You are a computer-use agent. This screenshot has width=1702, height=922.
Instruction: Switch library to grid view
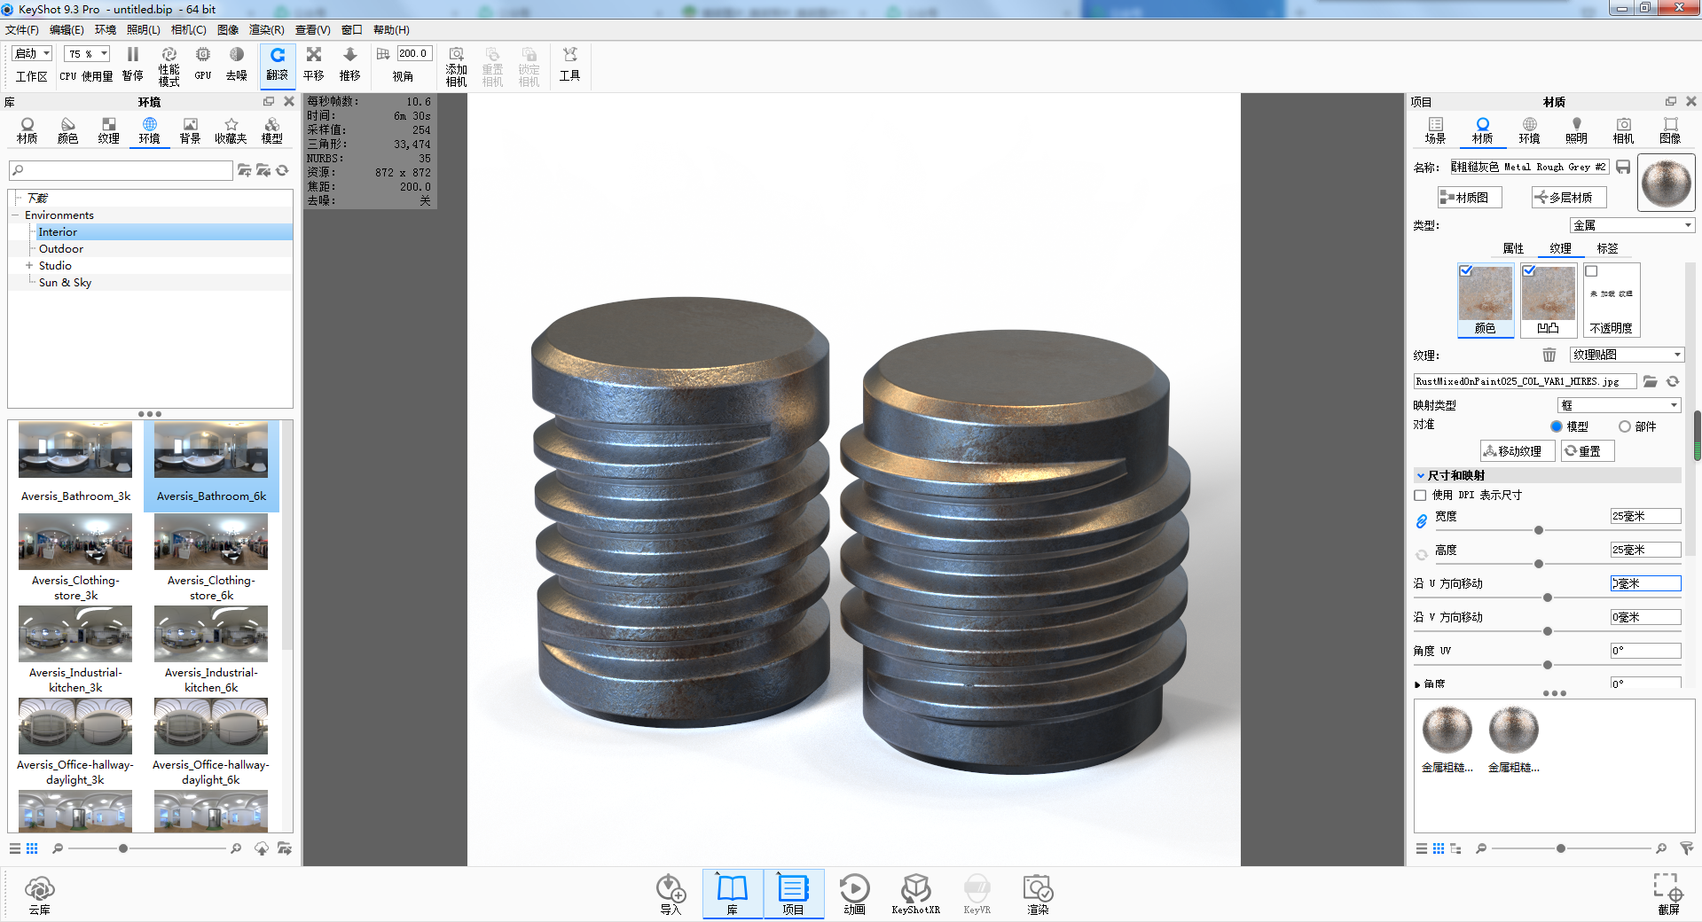[x=32, y=848]
